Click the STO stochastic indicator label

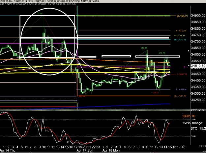(x=198, y=128)
